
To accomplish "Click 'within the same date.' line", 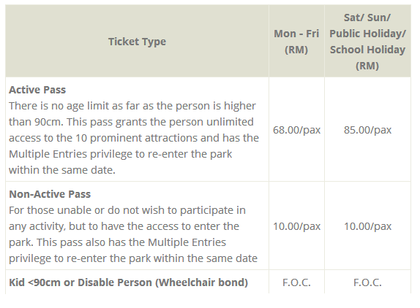I will click(62, 170).
